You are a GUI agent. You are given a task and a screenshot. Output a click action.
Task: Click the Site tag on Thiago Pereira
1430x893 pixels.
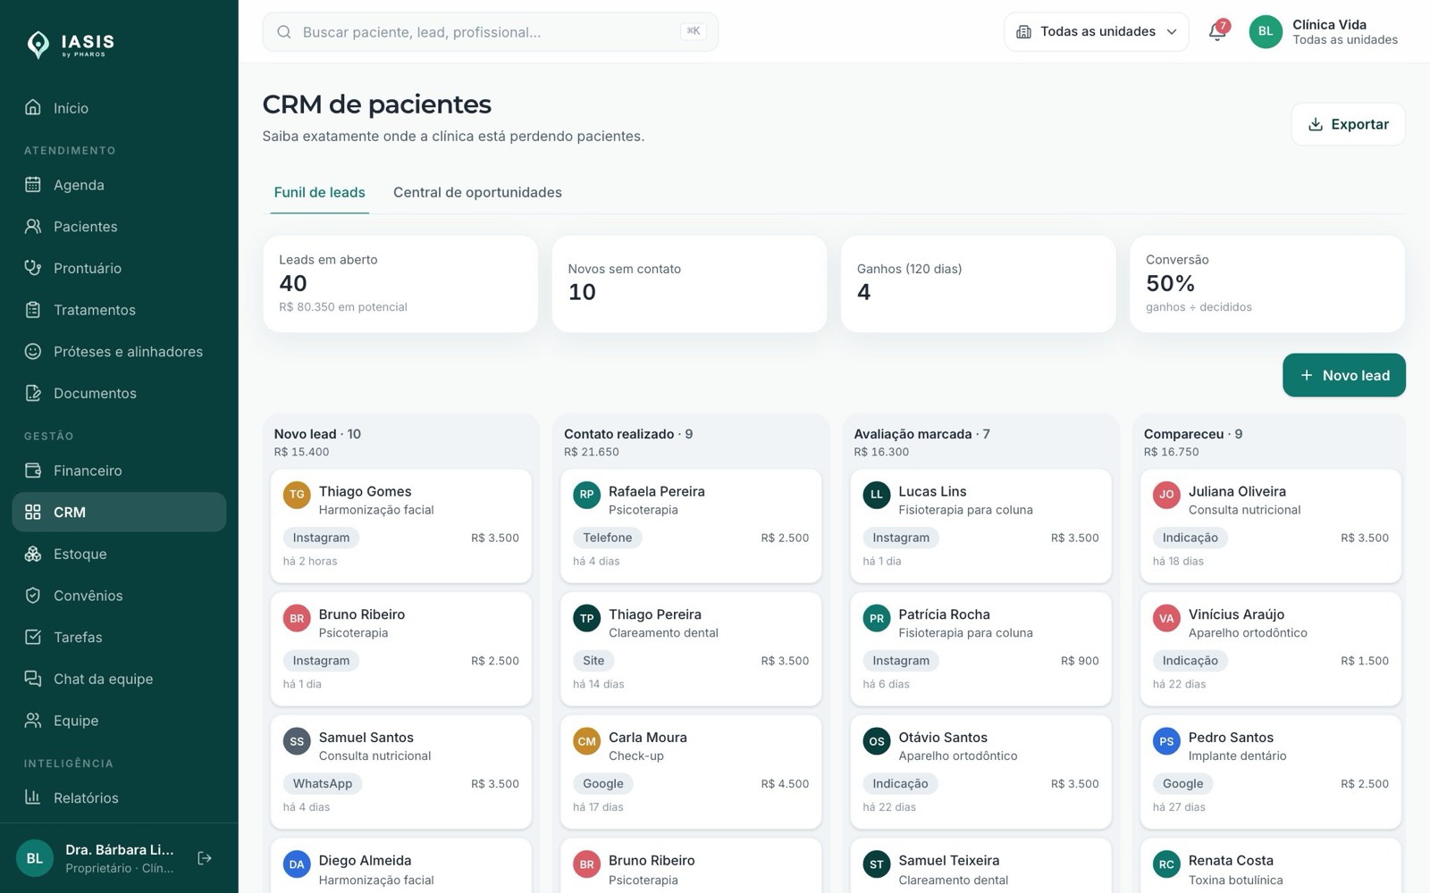[593, 661]
